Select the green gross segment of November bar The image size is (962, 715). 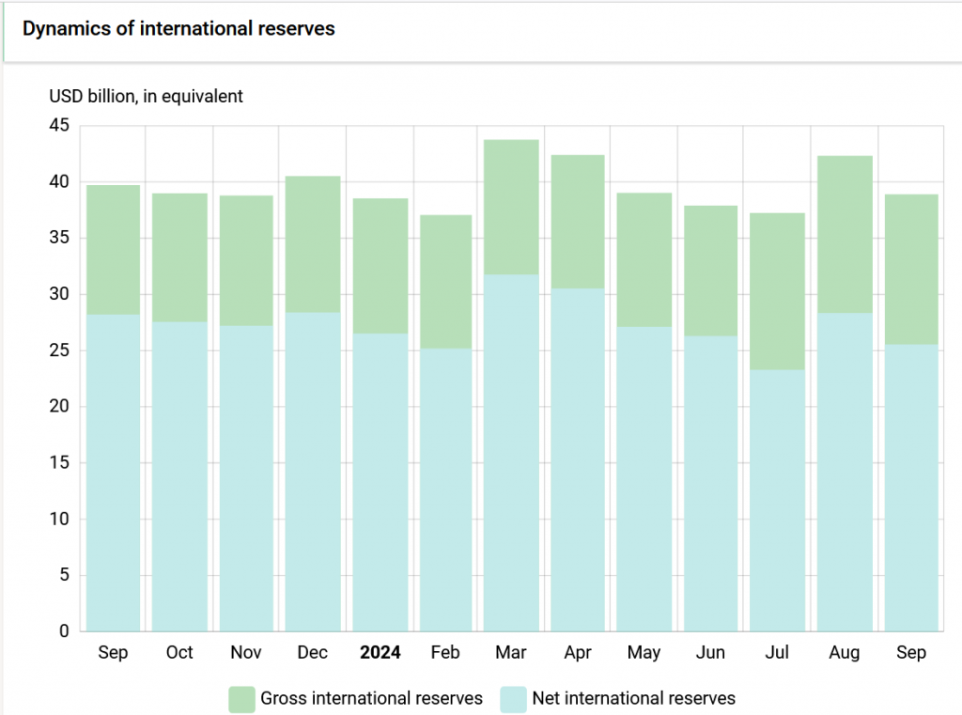click(x=246, y=261)
